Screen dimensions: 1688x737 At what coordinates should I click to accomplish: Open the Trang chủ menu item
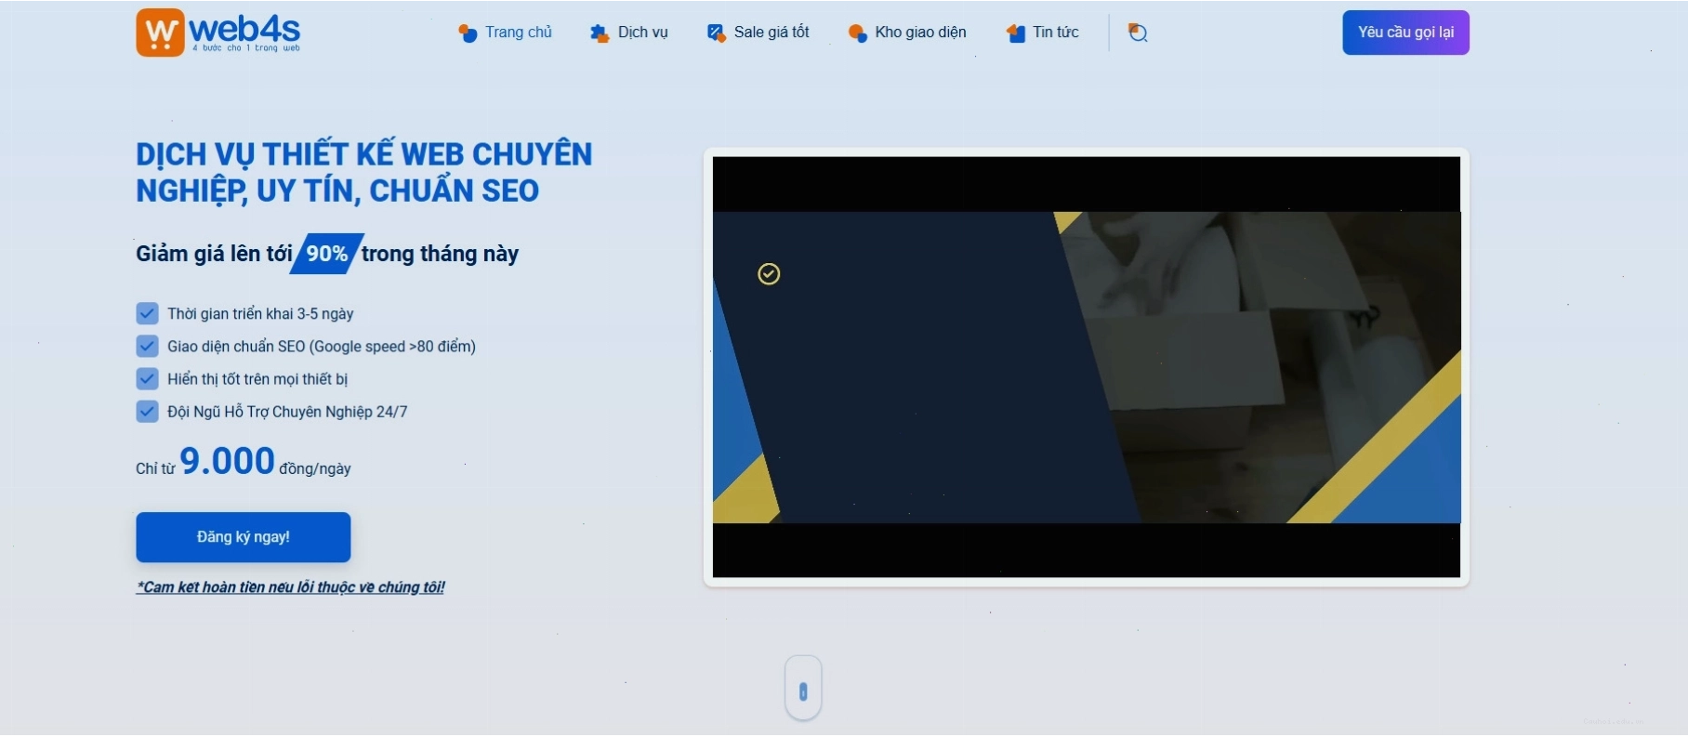(x=518, y=33)
